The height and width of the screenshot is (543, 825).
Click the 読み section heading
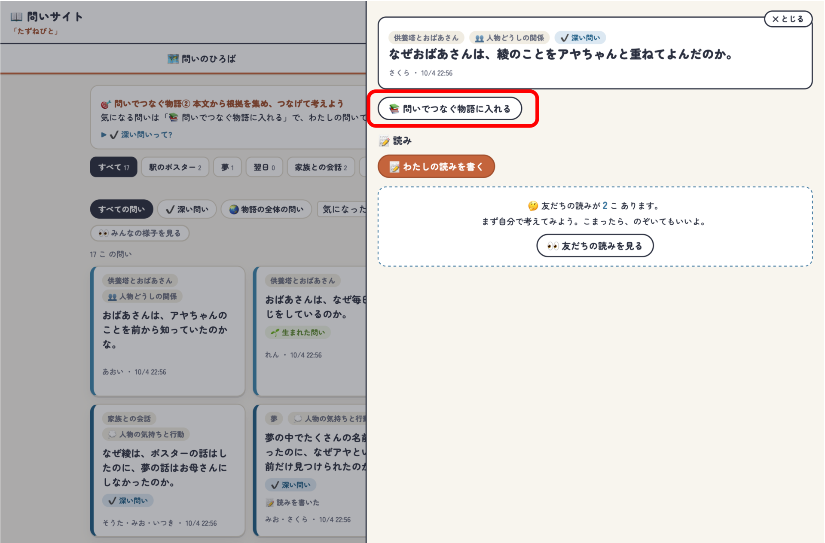pyautogui.click(x=396, y=141)
